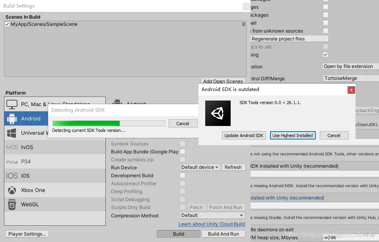Click the scene index 0 in Scenes In Build
Screen dimensions: 379x242
244,24
